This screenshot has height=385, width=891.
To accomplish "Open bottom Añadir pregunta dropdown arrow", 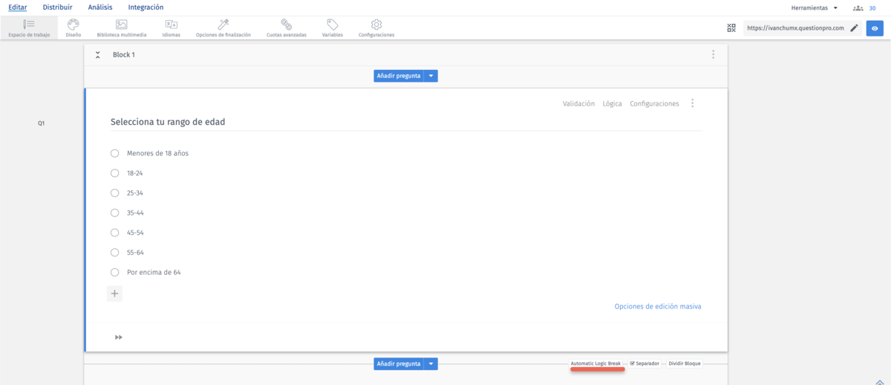I will point(431,363).
